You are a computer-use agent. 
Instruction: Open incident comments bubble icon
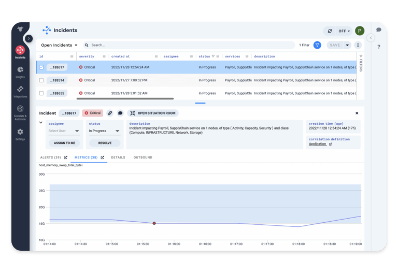(x=120, y=113)
